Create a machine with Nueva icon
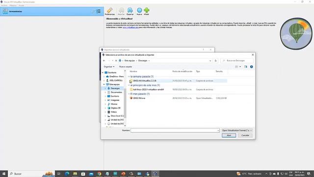This screenshot has width=314, height=177. (139, 11)
